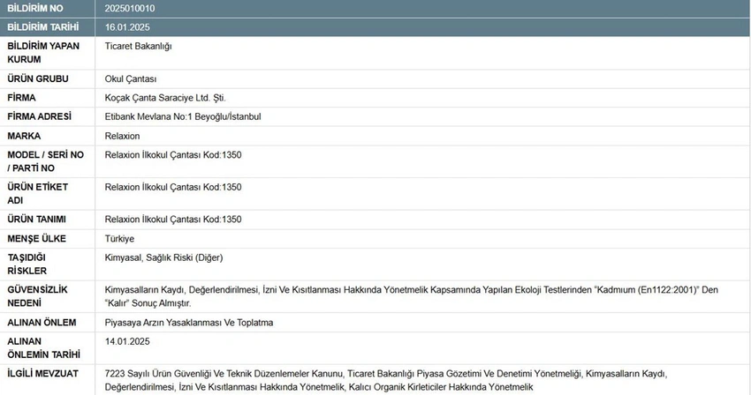This screenshot has width=751, height=395.
Task: Click Piyasaya Arzın Yasaklanması Ve Toplatma value
Action: pos(189,323)
